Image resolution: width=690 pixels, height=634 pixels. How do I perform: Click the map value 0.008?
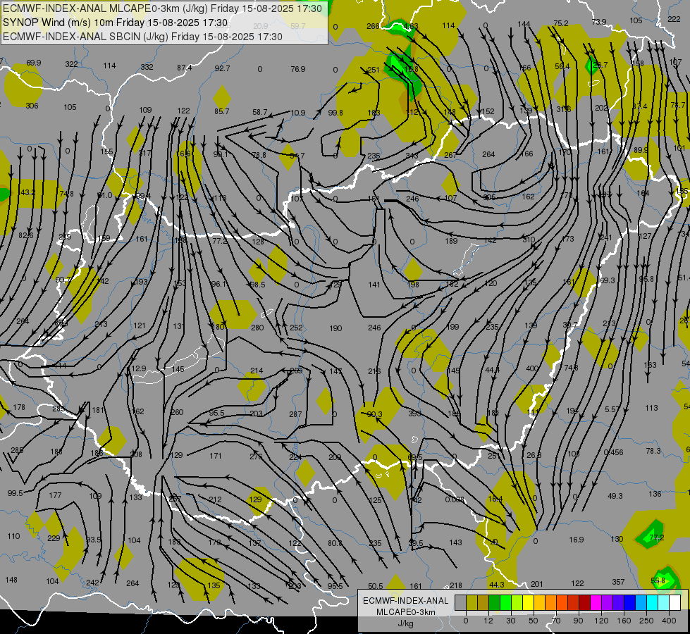(x=455, y=499)
